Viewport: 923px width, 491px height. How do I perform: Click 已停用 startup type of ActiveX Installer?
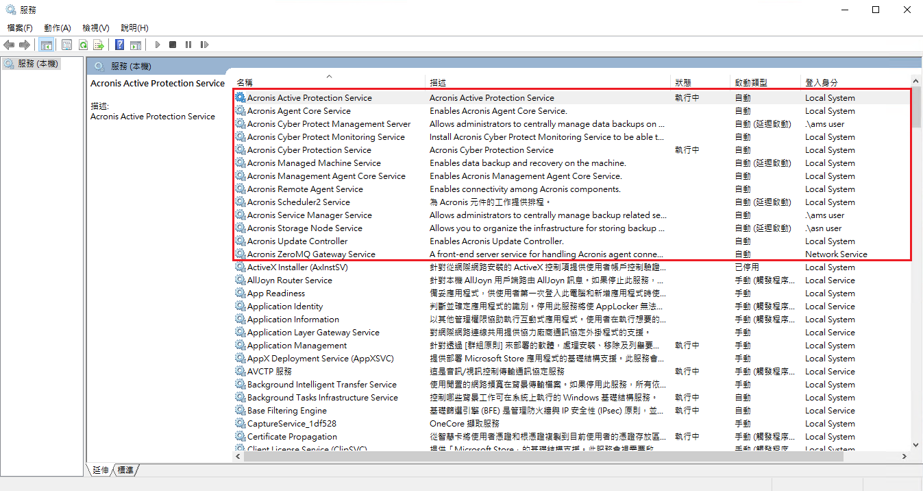point(747,267)
